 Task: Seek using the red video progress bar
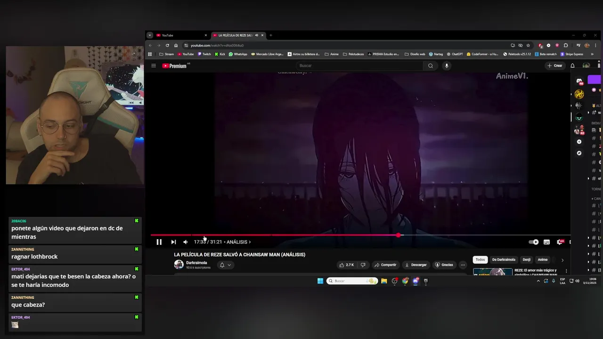[x=360, y=234]
